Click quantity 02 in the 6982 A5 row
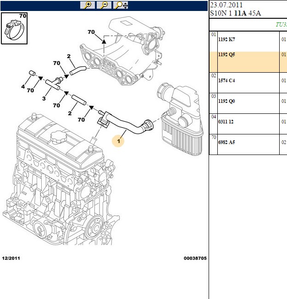Image resolution: width=287 pixels, height=299 pixels. pyautogui.click(x=284, y=142)
